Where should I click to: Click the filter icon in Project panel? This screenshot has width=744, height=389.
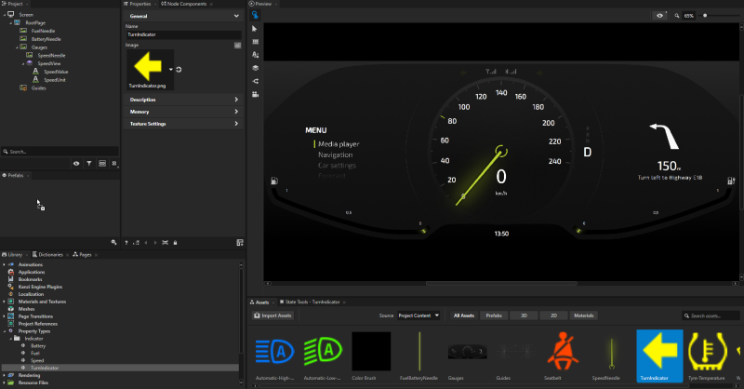coord(89,163)
